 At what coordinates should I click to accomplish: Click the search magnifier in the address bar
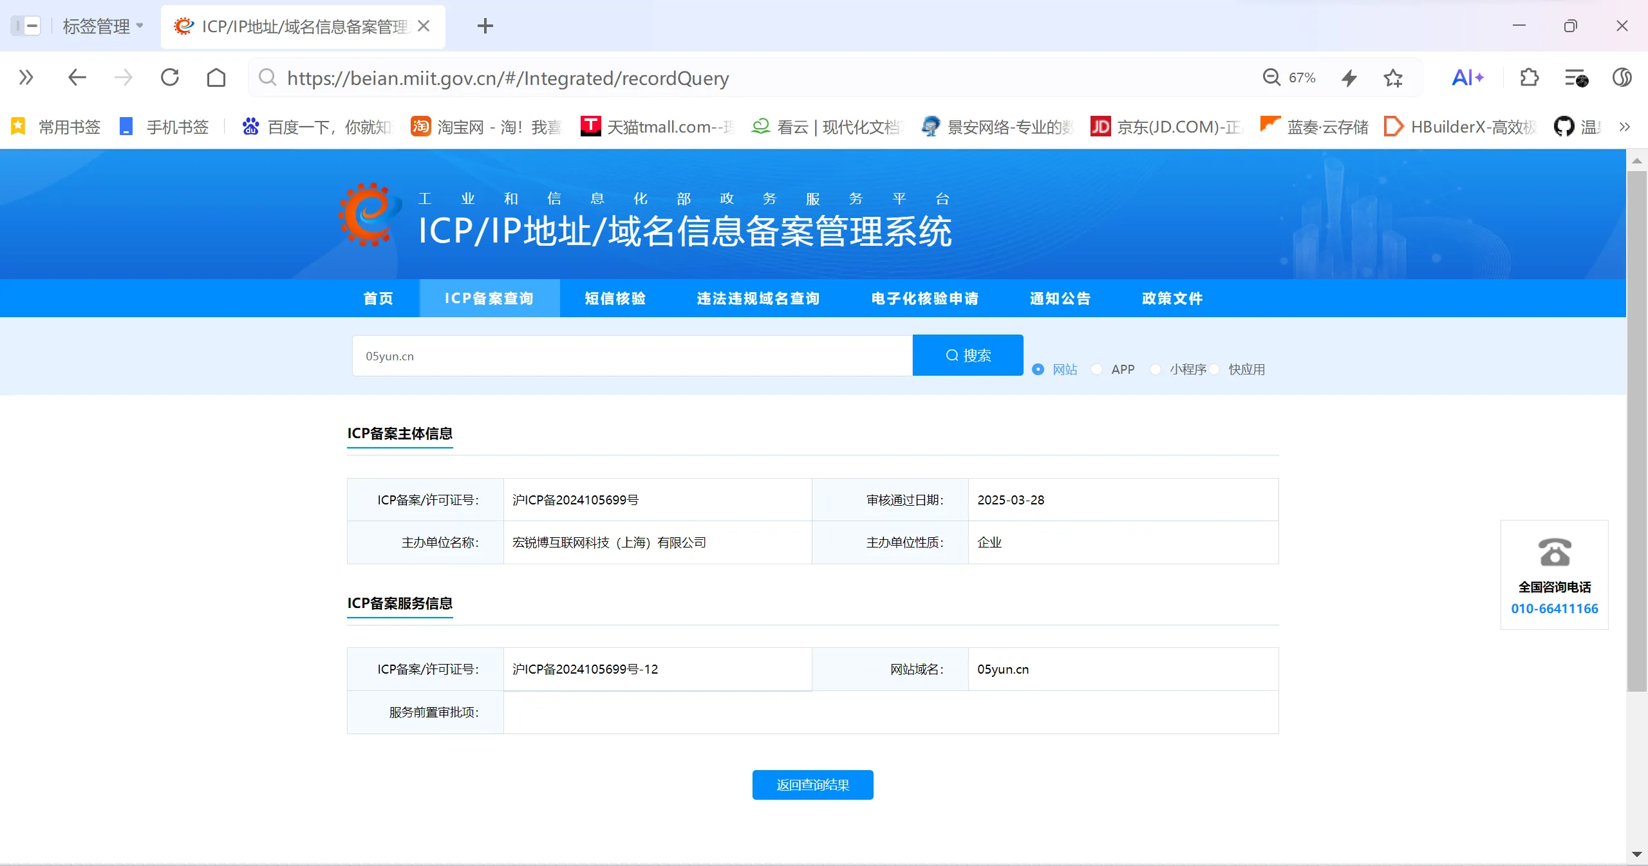pyautogui.click(x=268, y=77)
